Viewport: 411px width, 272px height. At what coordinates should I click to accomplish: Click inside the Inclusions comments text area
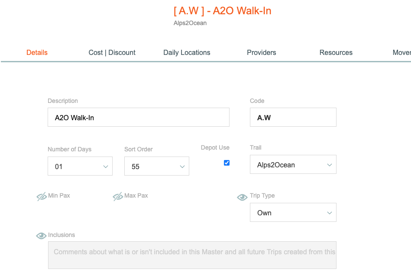pyautogui.click(x=192, y=255)
